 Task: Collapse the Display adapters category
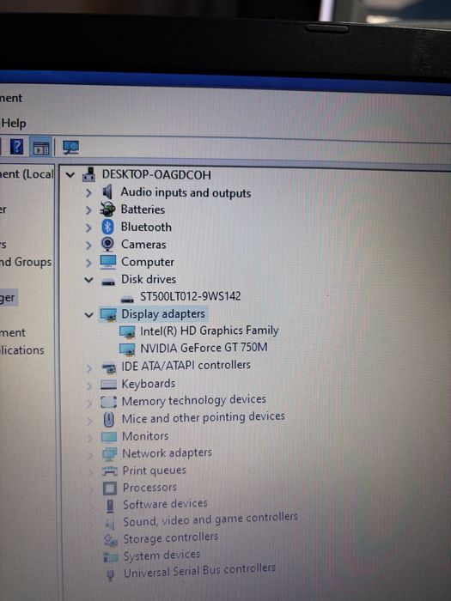pos(88,315)
